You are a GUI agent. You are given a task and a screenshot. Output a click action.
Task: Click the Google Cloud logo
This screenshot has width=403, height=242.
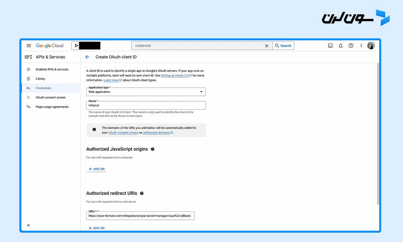(x=50, y=46)
